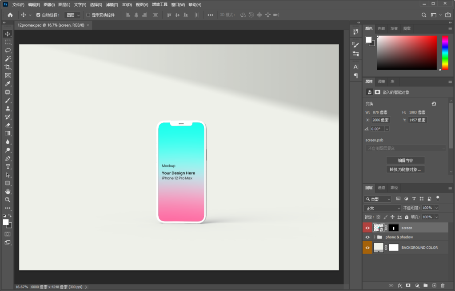Click the Edit Contents button
Image resolution: width=455 pixels, height=291 pixels.
(x=405, y=161)
